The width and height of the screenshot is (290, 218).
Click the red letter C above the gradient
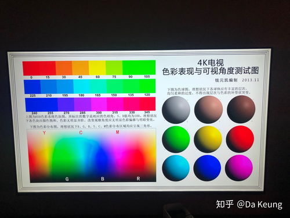pos(81,133)
